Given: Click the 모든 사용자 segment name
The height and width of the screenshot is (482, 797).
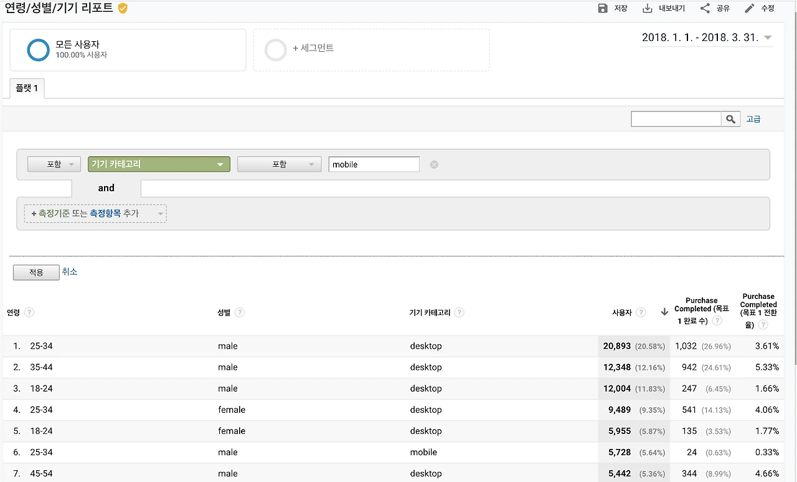Looking at the screenshot, I should point(77,44).
